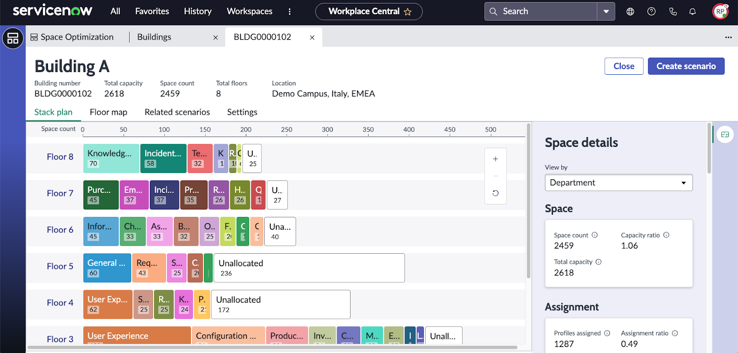Click the reset zoom icon
The height and width of the screenshot is (353, 738).
(495, 193)
